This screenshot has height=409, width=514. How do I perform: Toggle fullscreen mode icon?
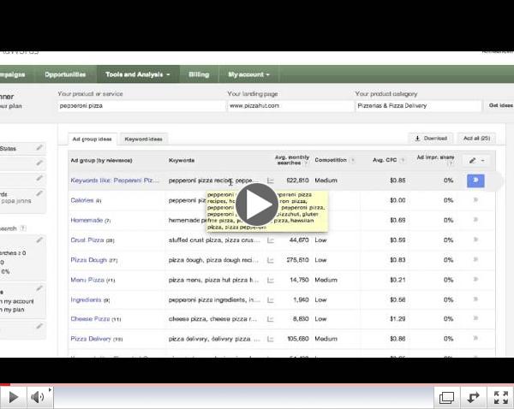[x=501, y=398]
